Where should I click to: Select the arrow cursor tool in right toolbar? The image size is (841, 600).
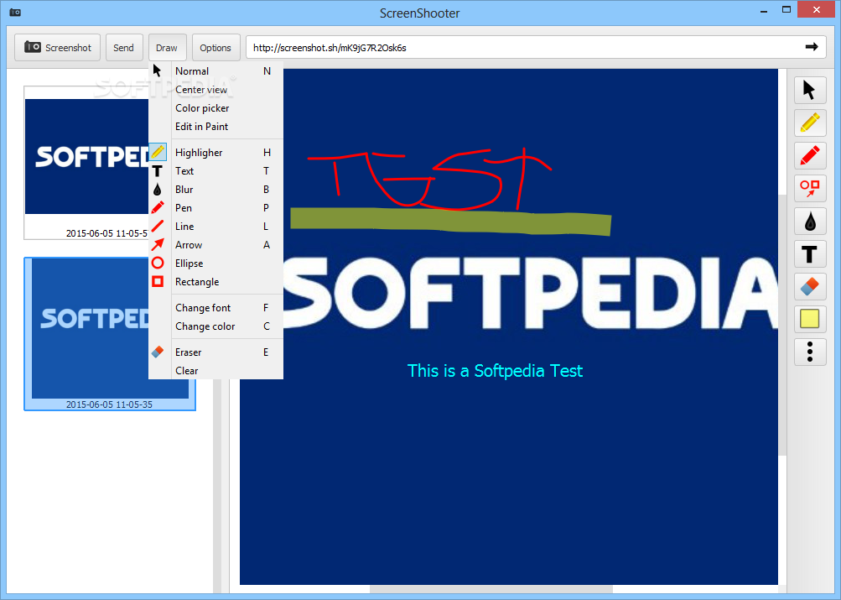pyautogui.click(x=810, y=90)
